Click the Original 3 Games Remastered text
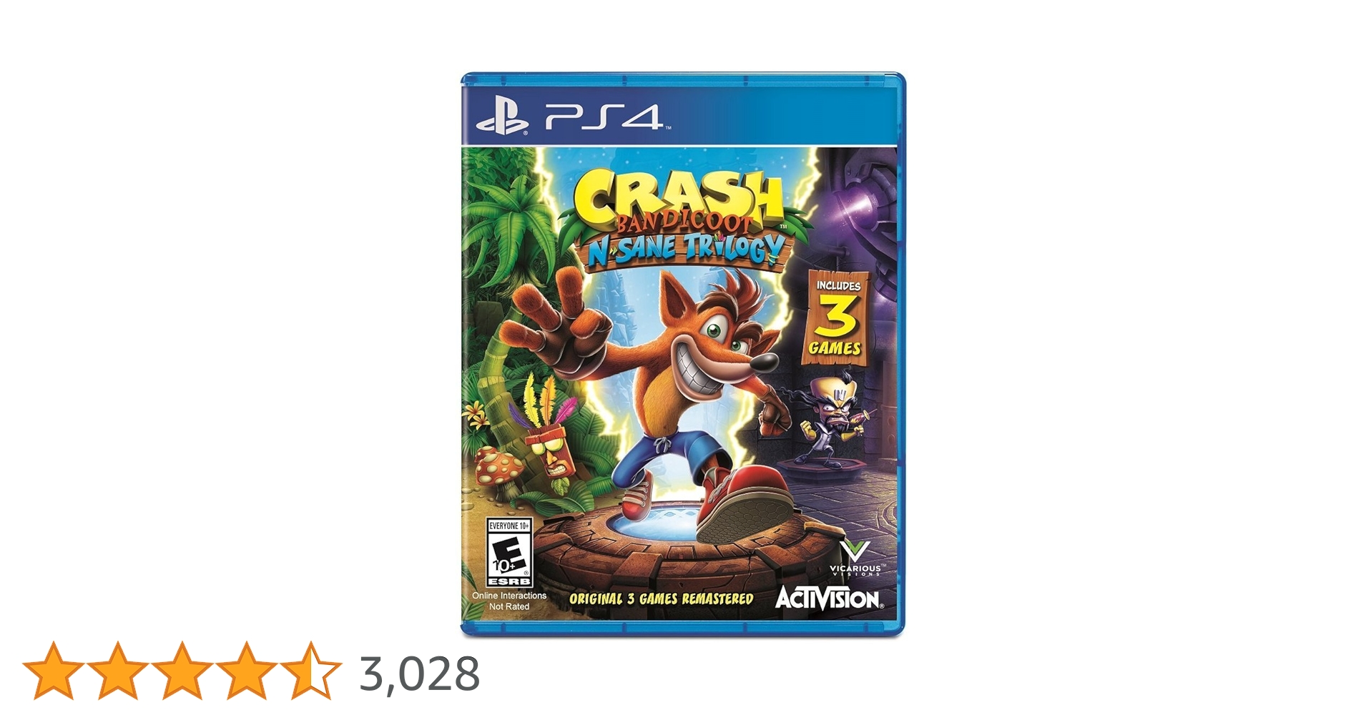This screenshot has width=1366, height=715. click(x=661, y=599)
